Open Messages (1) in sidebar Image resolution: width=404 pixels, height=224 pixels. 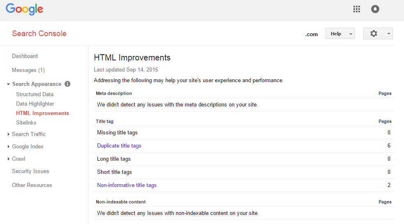click(28, 70)
